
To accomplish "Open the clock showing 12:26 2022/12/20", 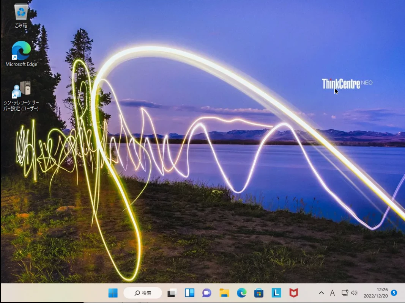I will click(x=376, y=293).
